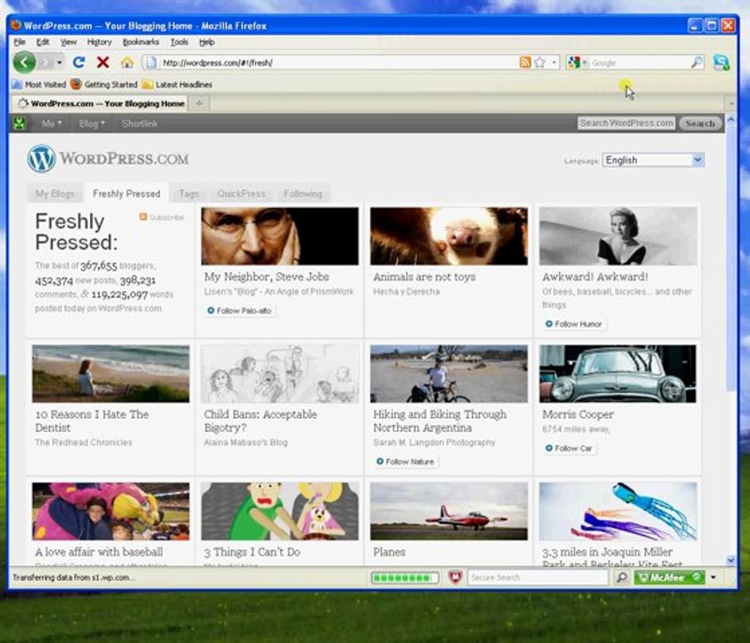Open the "My Neighbor, Steve Jobs" post link
This screenshot has height=643, width=750.
[x=266, y=277]
